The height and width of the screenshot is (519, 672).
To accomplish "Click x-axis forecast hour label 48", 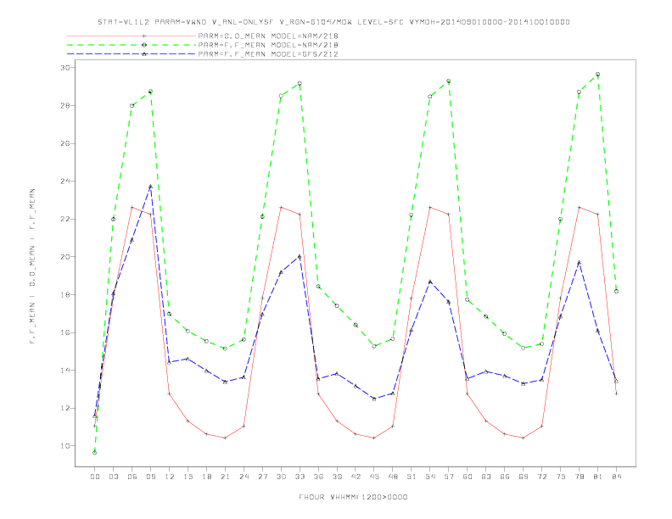I will point(393,477).
